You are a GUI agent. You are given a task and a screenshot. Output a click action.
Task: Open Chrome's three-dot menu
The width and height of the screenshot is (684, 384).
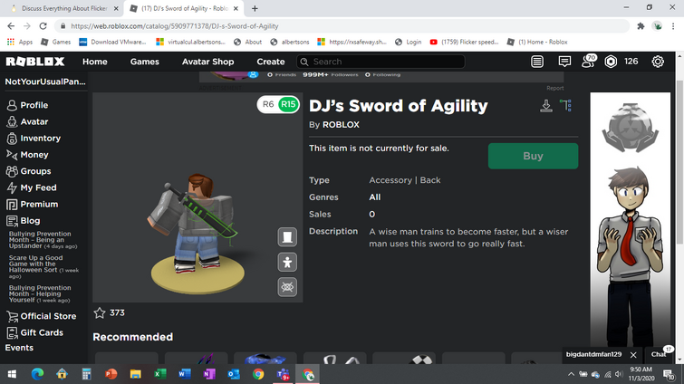point(673,26)
